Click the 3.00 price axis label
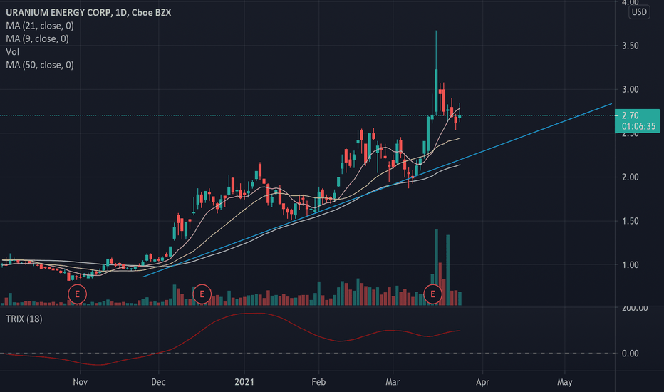This screenshot has height=392, width=664. pyautogui.click(x=630, y=89)
